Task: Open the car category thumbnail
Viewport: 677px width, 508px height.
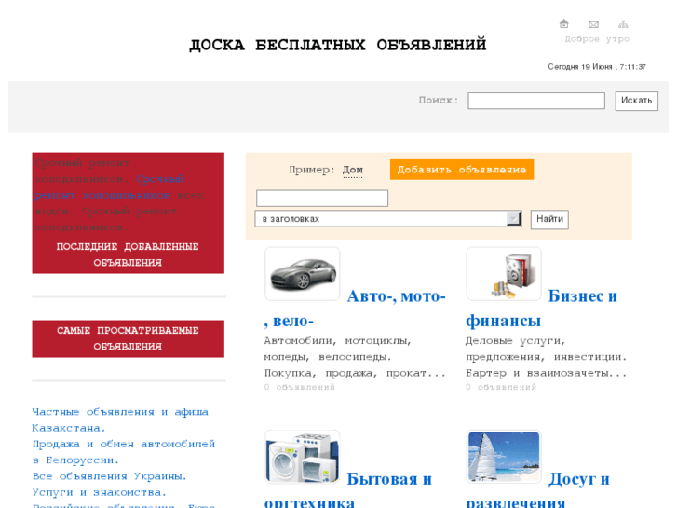Action: (303, 274)
